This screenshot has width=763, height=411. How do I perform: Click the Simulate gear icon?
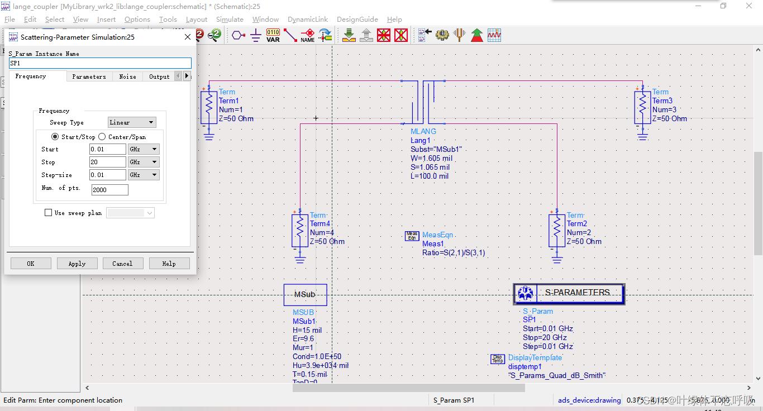442,35
